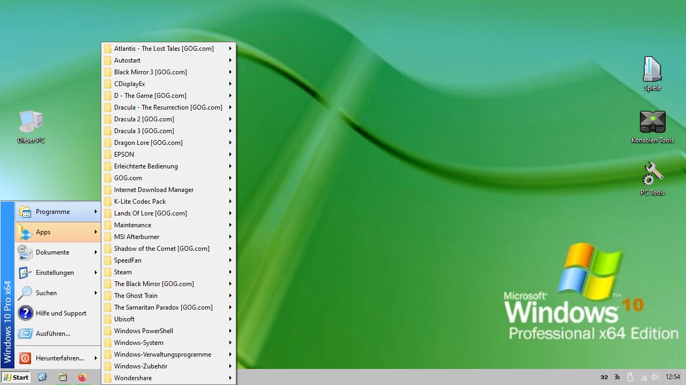Image resolution: width=686 pixels, height=385 pixels.
Task: Open D - The Game [GOG.com]
Action: click(168, 96)
